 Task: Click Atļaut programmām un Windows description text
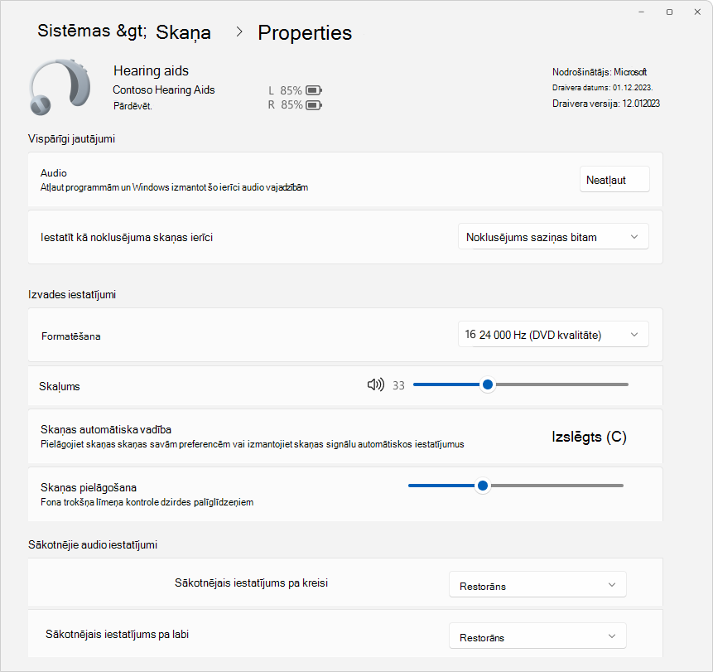tap(174, 187)
